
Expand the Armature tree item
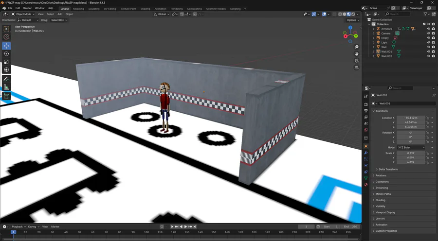[373, 29]
